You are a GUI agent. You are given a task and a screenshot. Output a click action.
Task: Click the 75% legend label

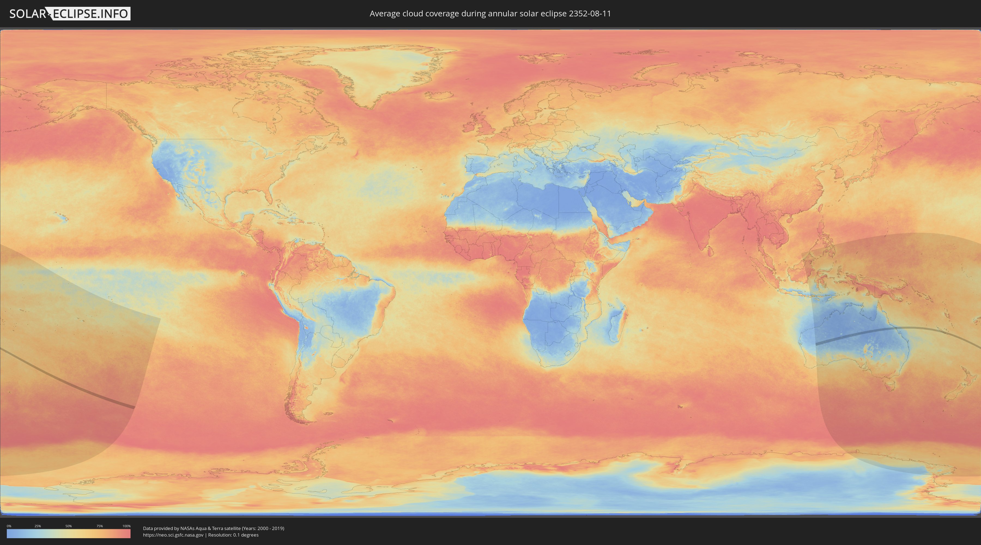click(x=99, y=526)
